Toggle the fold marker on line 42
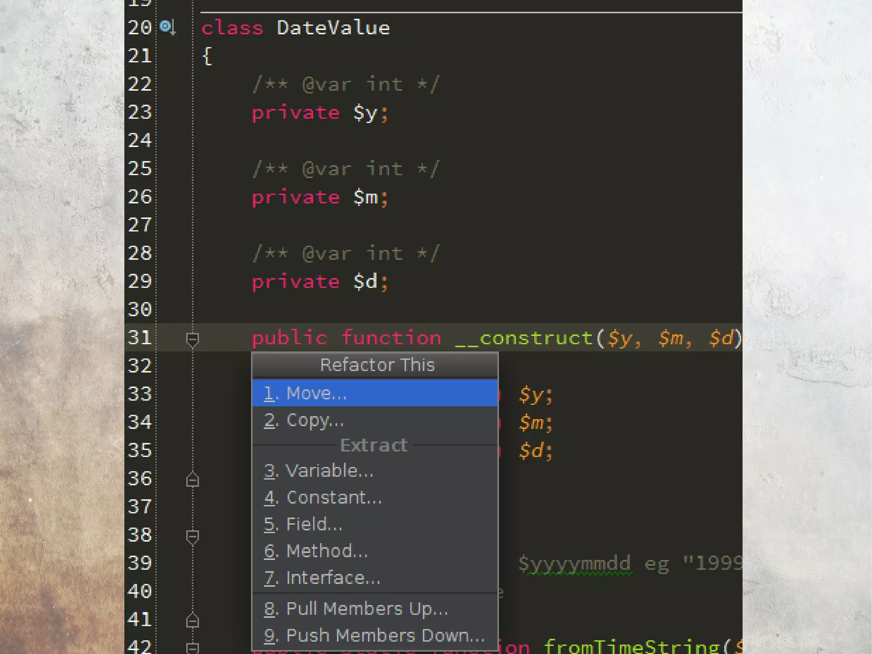 [x=192, y=648]
